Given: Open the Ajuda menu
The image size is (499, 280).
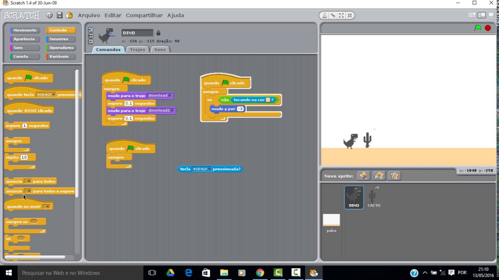Looking at the screenshot, I should click(x=175, y=16).
